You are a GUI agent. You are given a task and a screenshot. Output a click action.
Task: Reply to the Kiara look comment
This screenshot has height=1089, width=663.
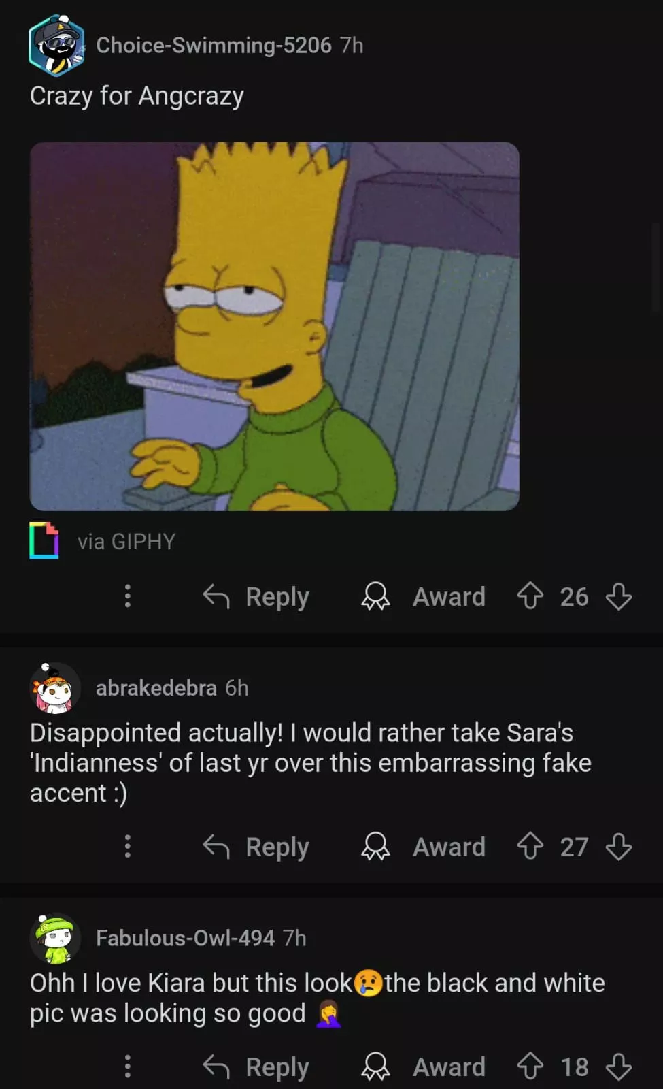click(x=256, y=1067)
